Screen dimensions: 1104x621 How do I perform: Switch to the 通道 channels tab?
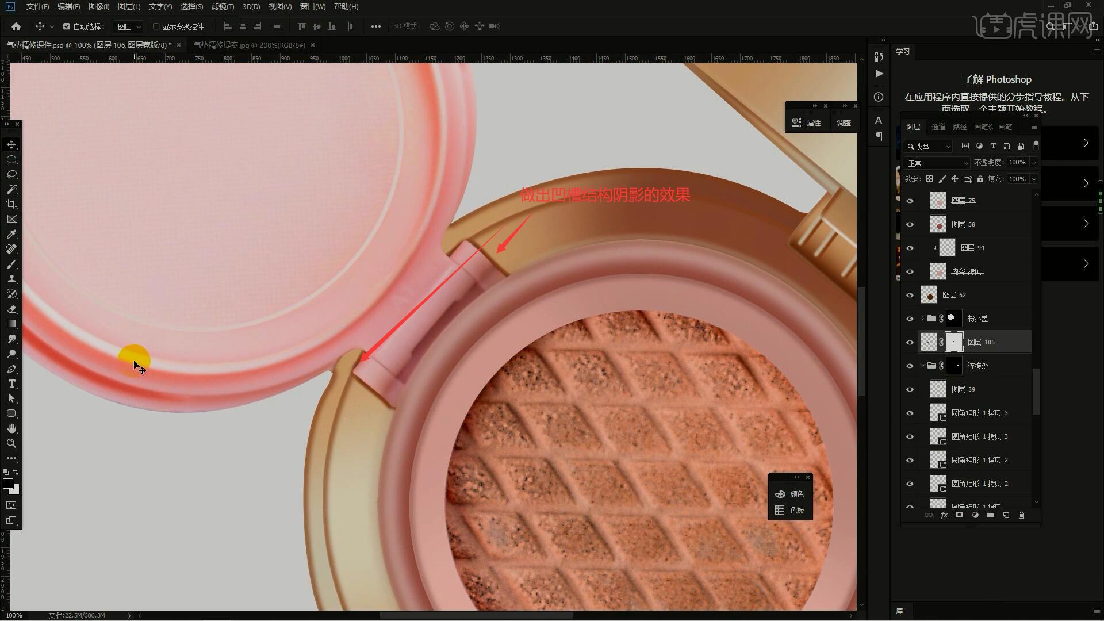(x=938, y=126)
